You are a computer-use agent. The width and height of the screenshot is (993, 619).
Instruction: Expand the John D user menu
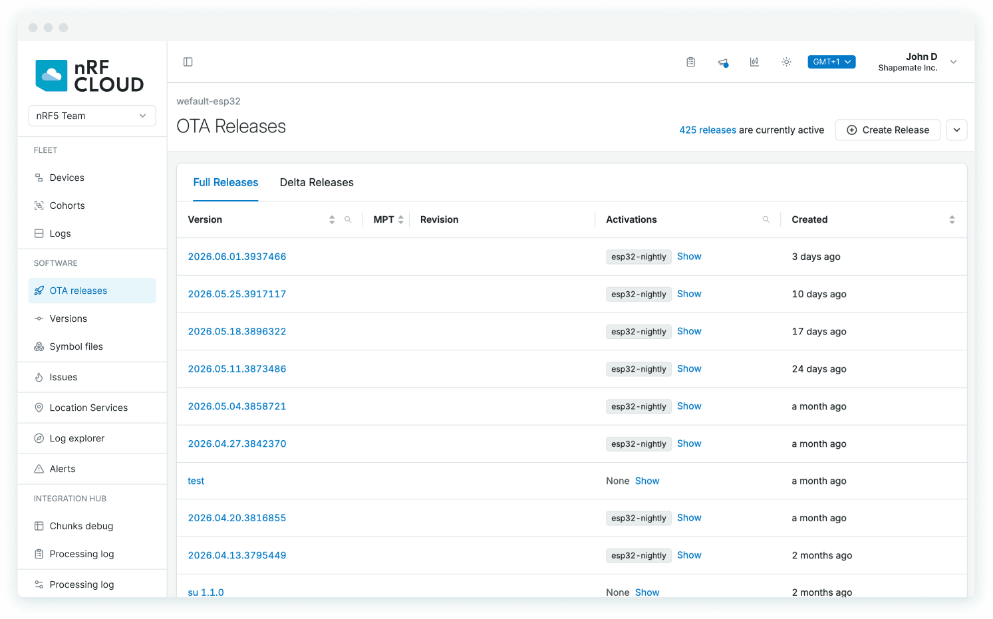pos(953,62)
